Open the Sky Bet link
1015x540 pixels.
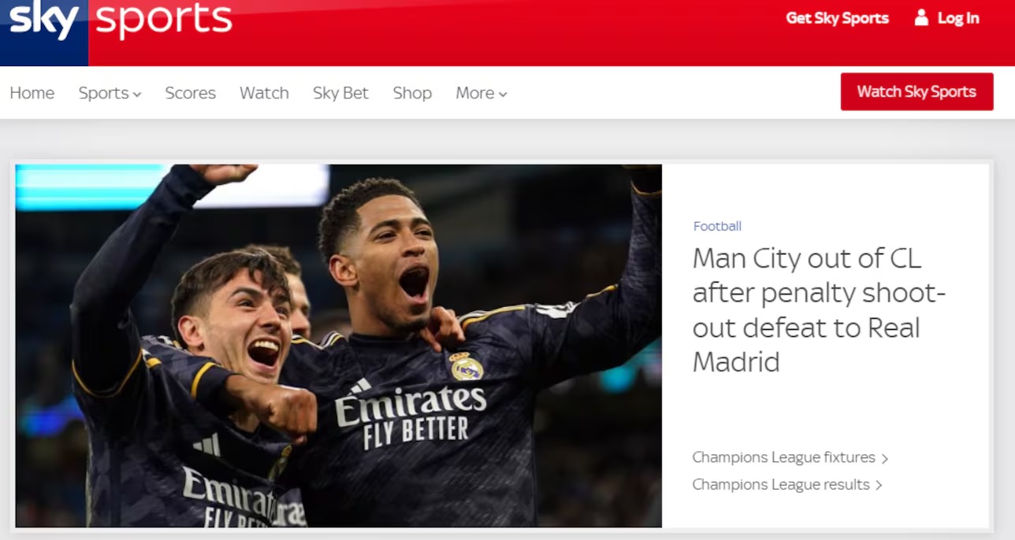click(x=340, y=93)
